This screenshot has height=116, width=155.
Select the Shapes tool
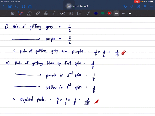click(x=46, y=14)
